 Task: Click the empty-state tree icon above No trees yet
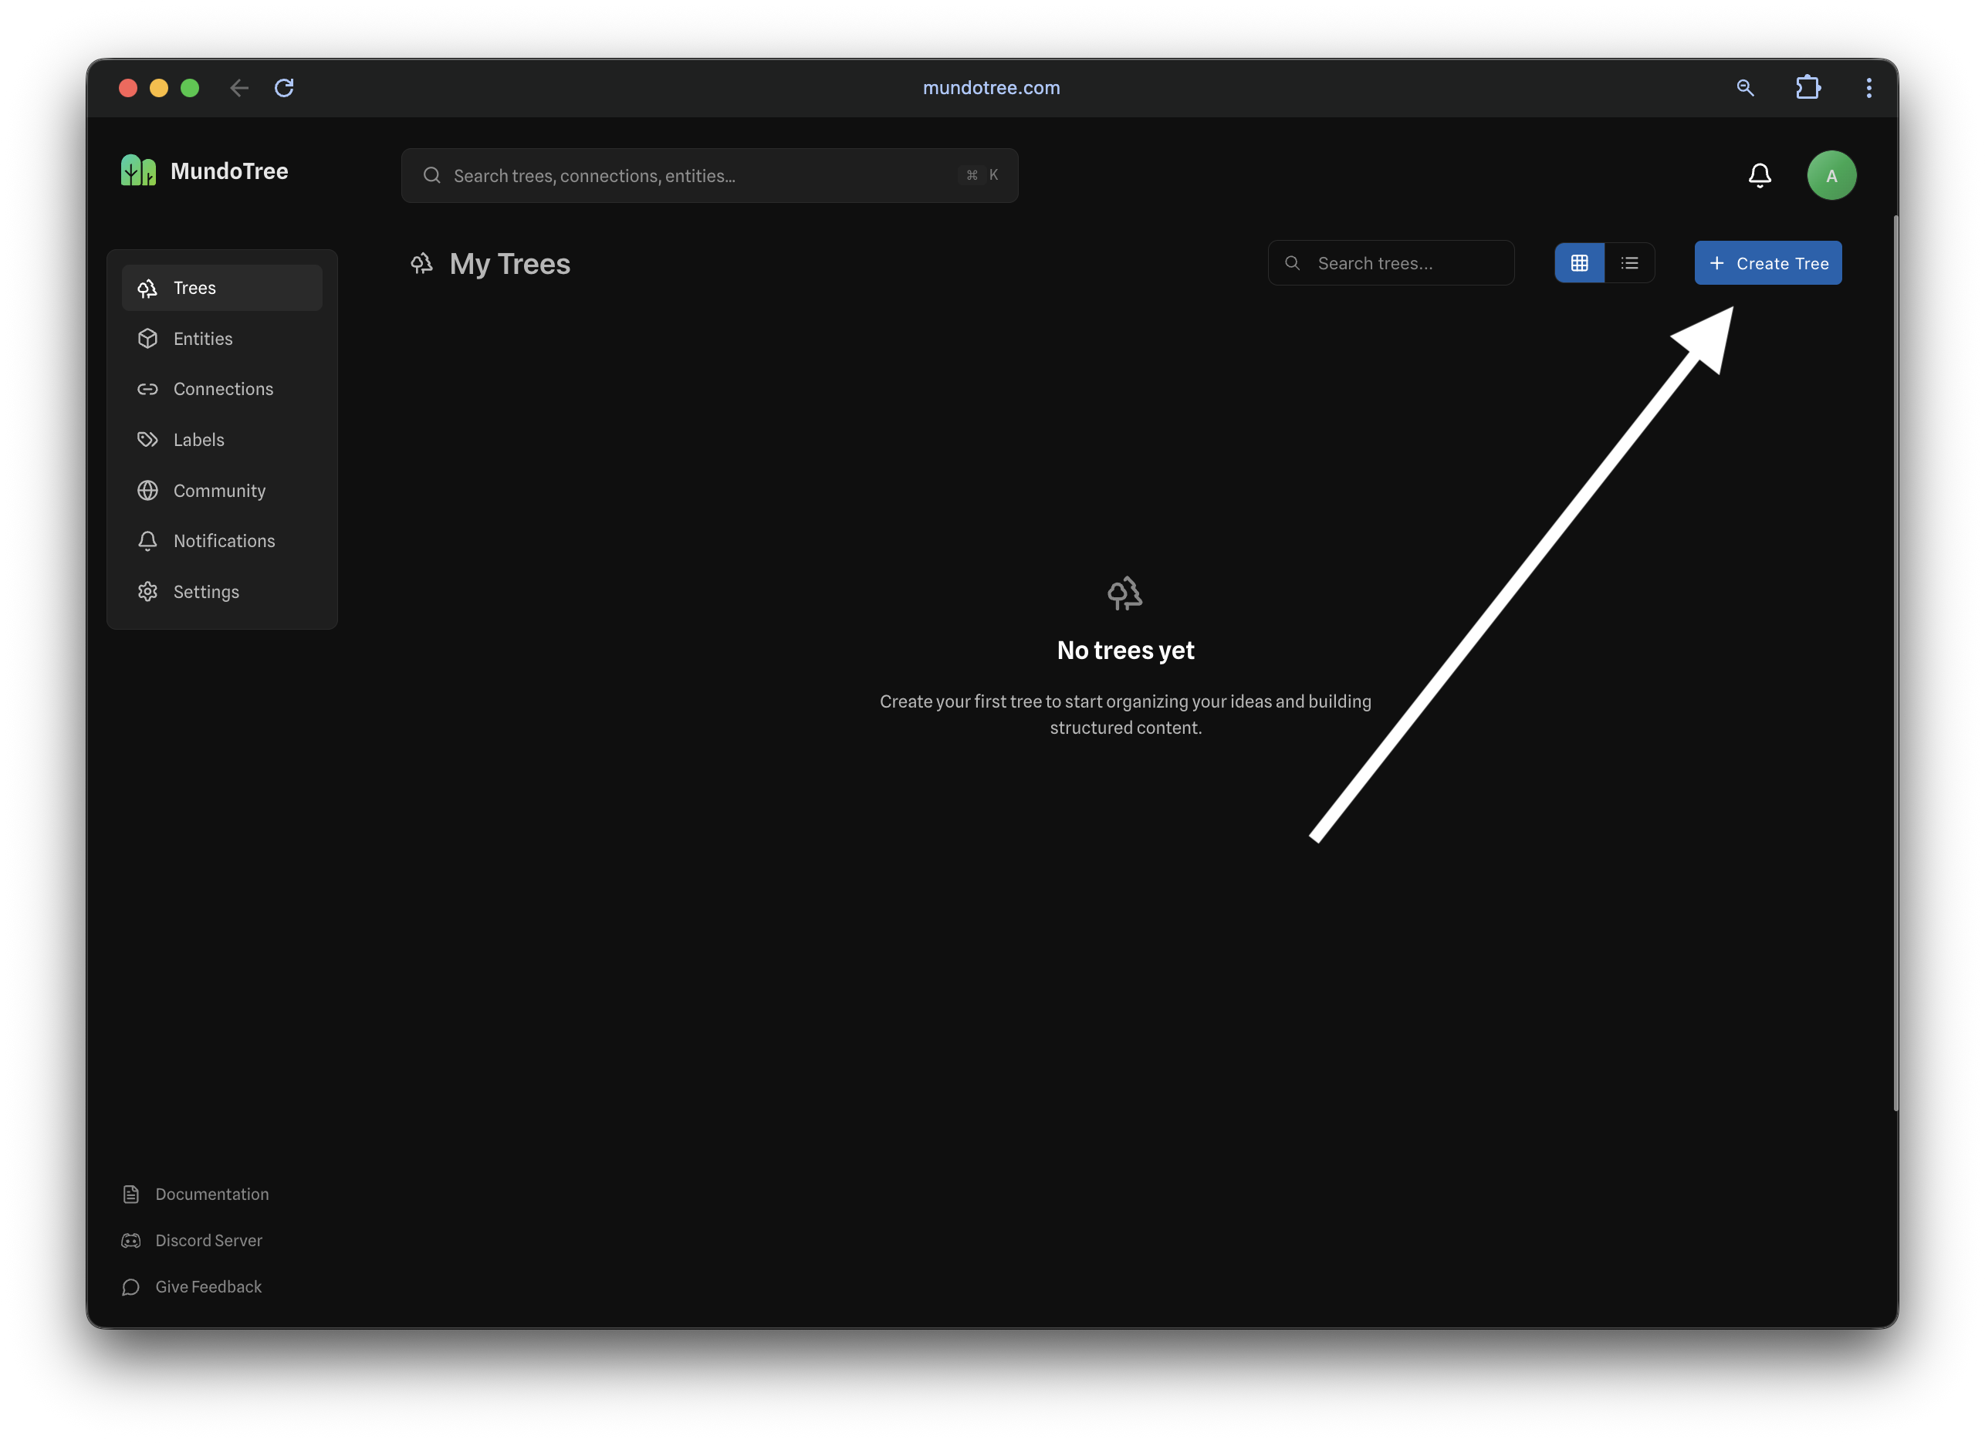click(1124, 593)
